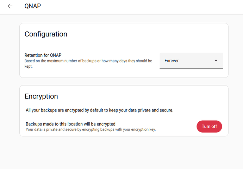
Task: Click the QNAP page title
Action: tap(33, 6)
